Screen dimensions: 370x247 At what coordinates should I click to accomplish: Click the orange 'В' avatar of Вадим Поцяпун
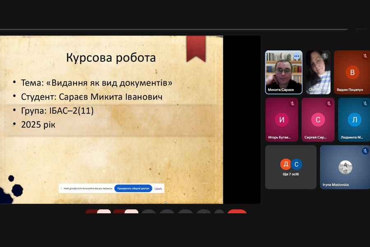(x=352, y=72)
